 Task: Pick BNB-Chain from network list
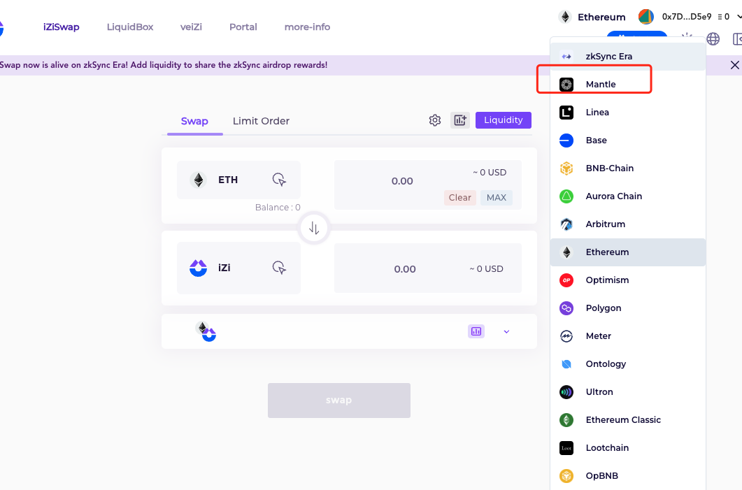coord(627,168)
